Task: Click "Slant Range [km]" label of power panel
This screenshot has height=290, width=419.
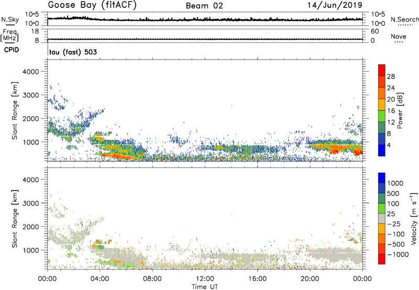Action: (x=15, y=110)
